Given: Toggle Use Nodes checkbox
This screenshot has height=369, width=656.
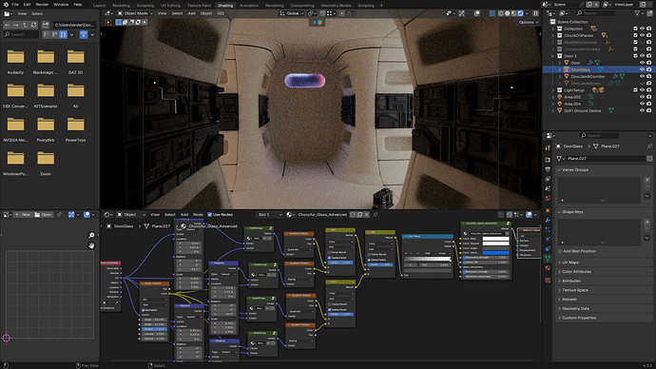Looking at the screenshot, I should pyautogui.click(x=210, y=215).
